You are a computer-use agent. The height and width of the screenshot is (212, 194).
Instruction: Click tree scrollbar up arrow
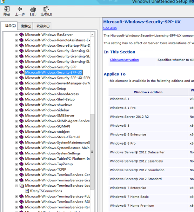[x=92, y=35]
